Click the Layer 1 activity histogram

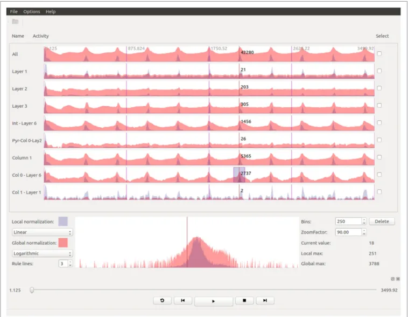(209, 71)
